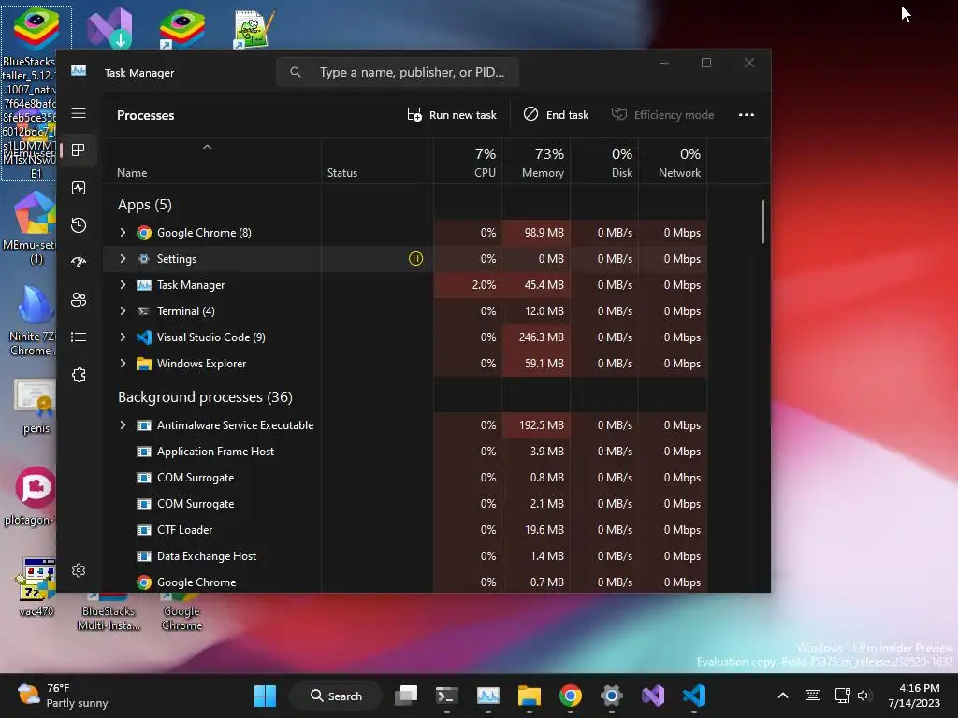Expand the Google Chrome (8) process group
Image resolution: width=958 pixels, height=718 pixels.
coord(123,233)
